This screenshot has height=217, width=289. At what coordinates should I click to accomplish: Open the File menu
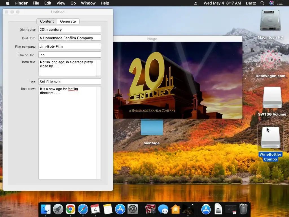36,3
